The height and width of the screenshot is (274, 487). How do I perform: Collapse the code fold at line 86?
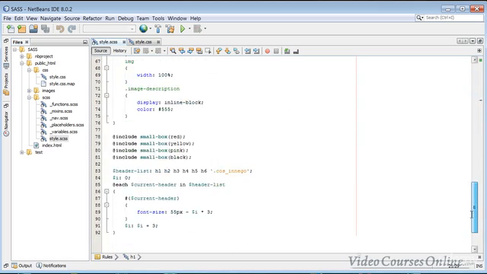pos(107,191)
